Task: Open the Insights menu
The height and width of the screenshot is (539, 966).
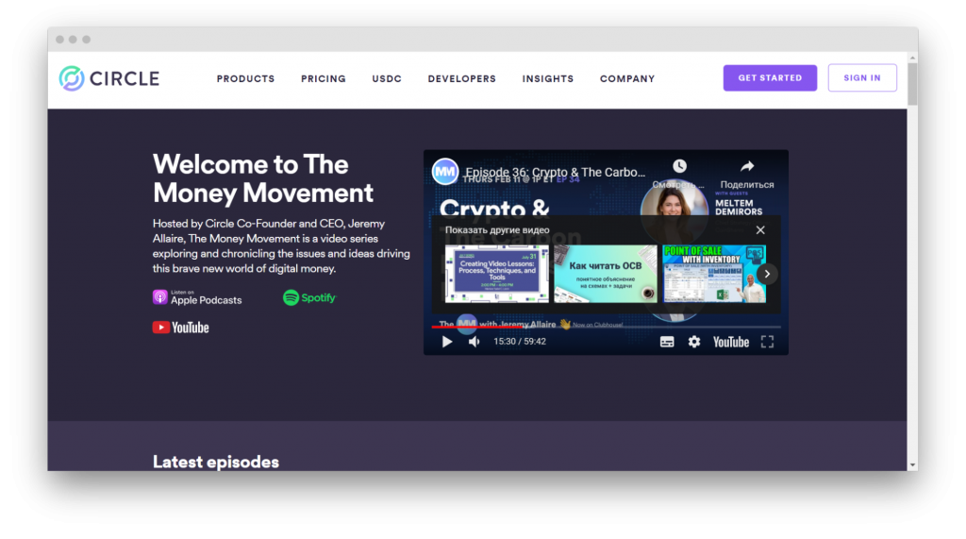Action: [548, 79]
